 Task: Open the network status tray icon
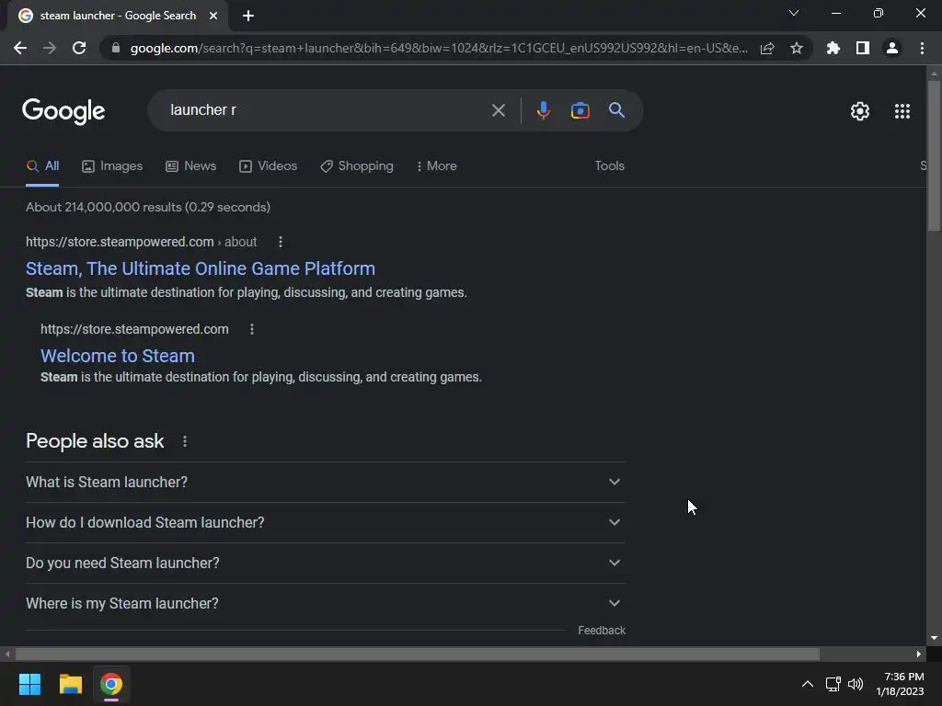(x=833, y=684)
